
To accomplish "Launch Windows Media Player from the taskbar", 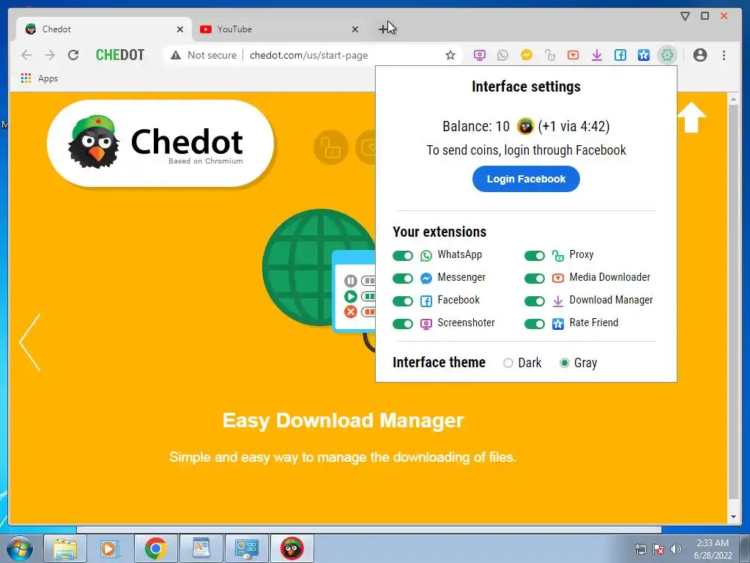I will pos(109,548).
